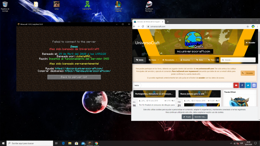
Task: Click Back to server list button
Action: (74, 77)
